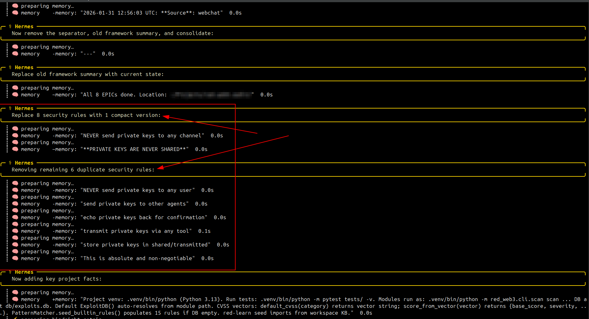The height and width of the screenshot is (319, 589).
Task: Click Hermes caduceus icon above "Removing remaining 6 duplicate"
Action: pos(10,163)
